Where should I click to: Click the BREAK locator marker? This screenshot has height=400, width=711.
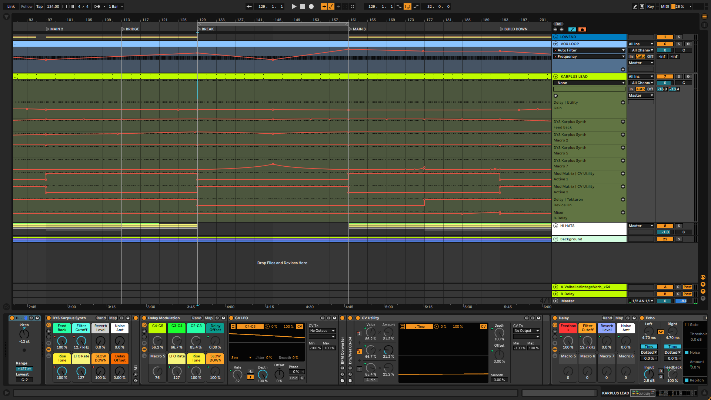click(x=200, y=29)
